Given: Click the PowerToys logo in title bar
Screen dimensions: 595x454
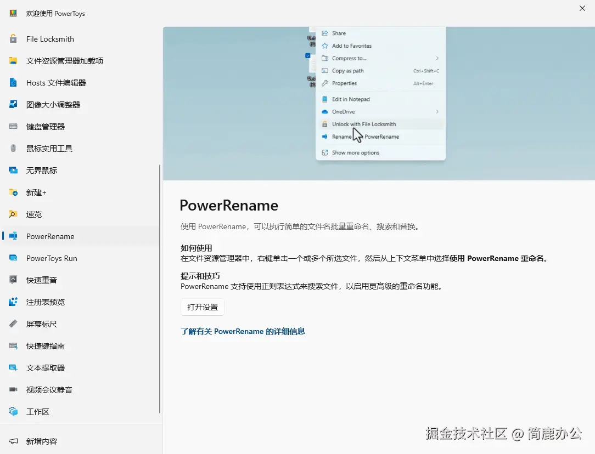Looking at the screenshot, I should (13, 13).
